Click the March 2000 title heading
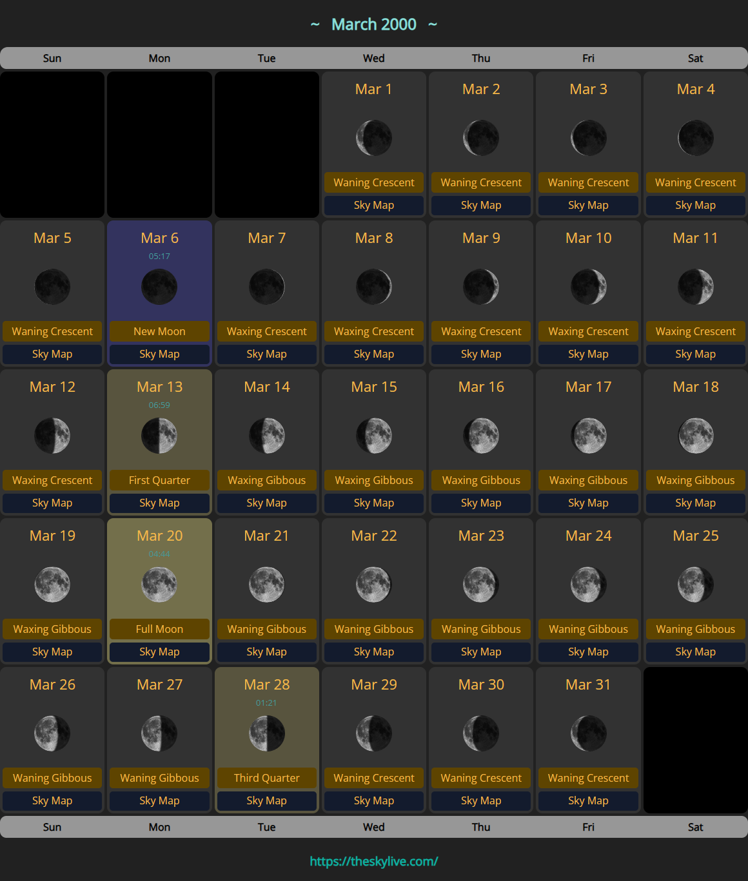 pos(374,24)
